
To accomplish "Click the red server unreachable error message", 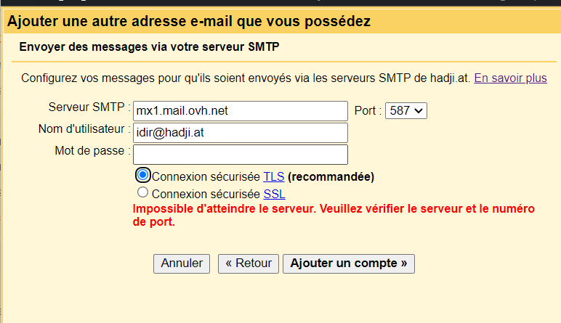I will click(333, 216).
